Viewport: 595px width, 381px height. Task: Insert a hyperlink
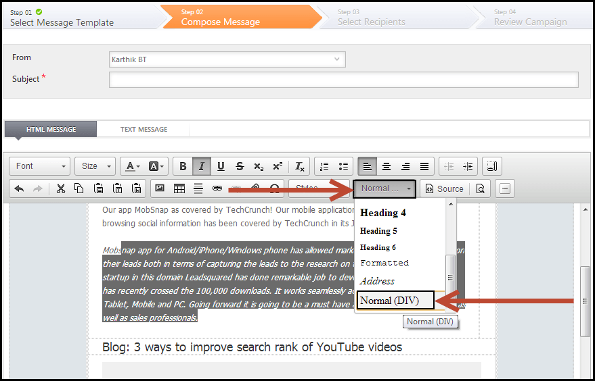(x=217, y=188)
